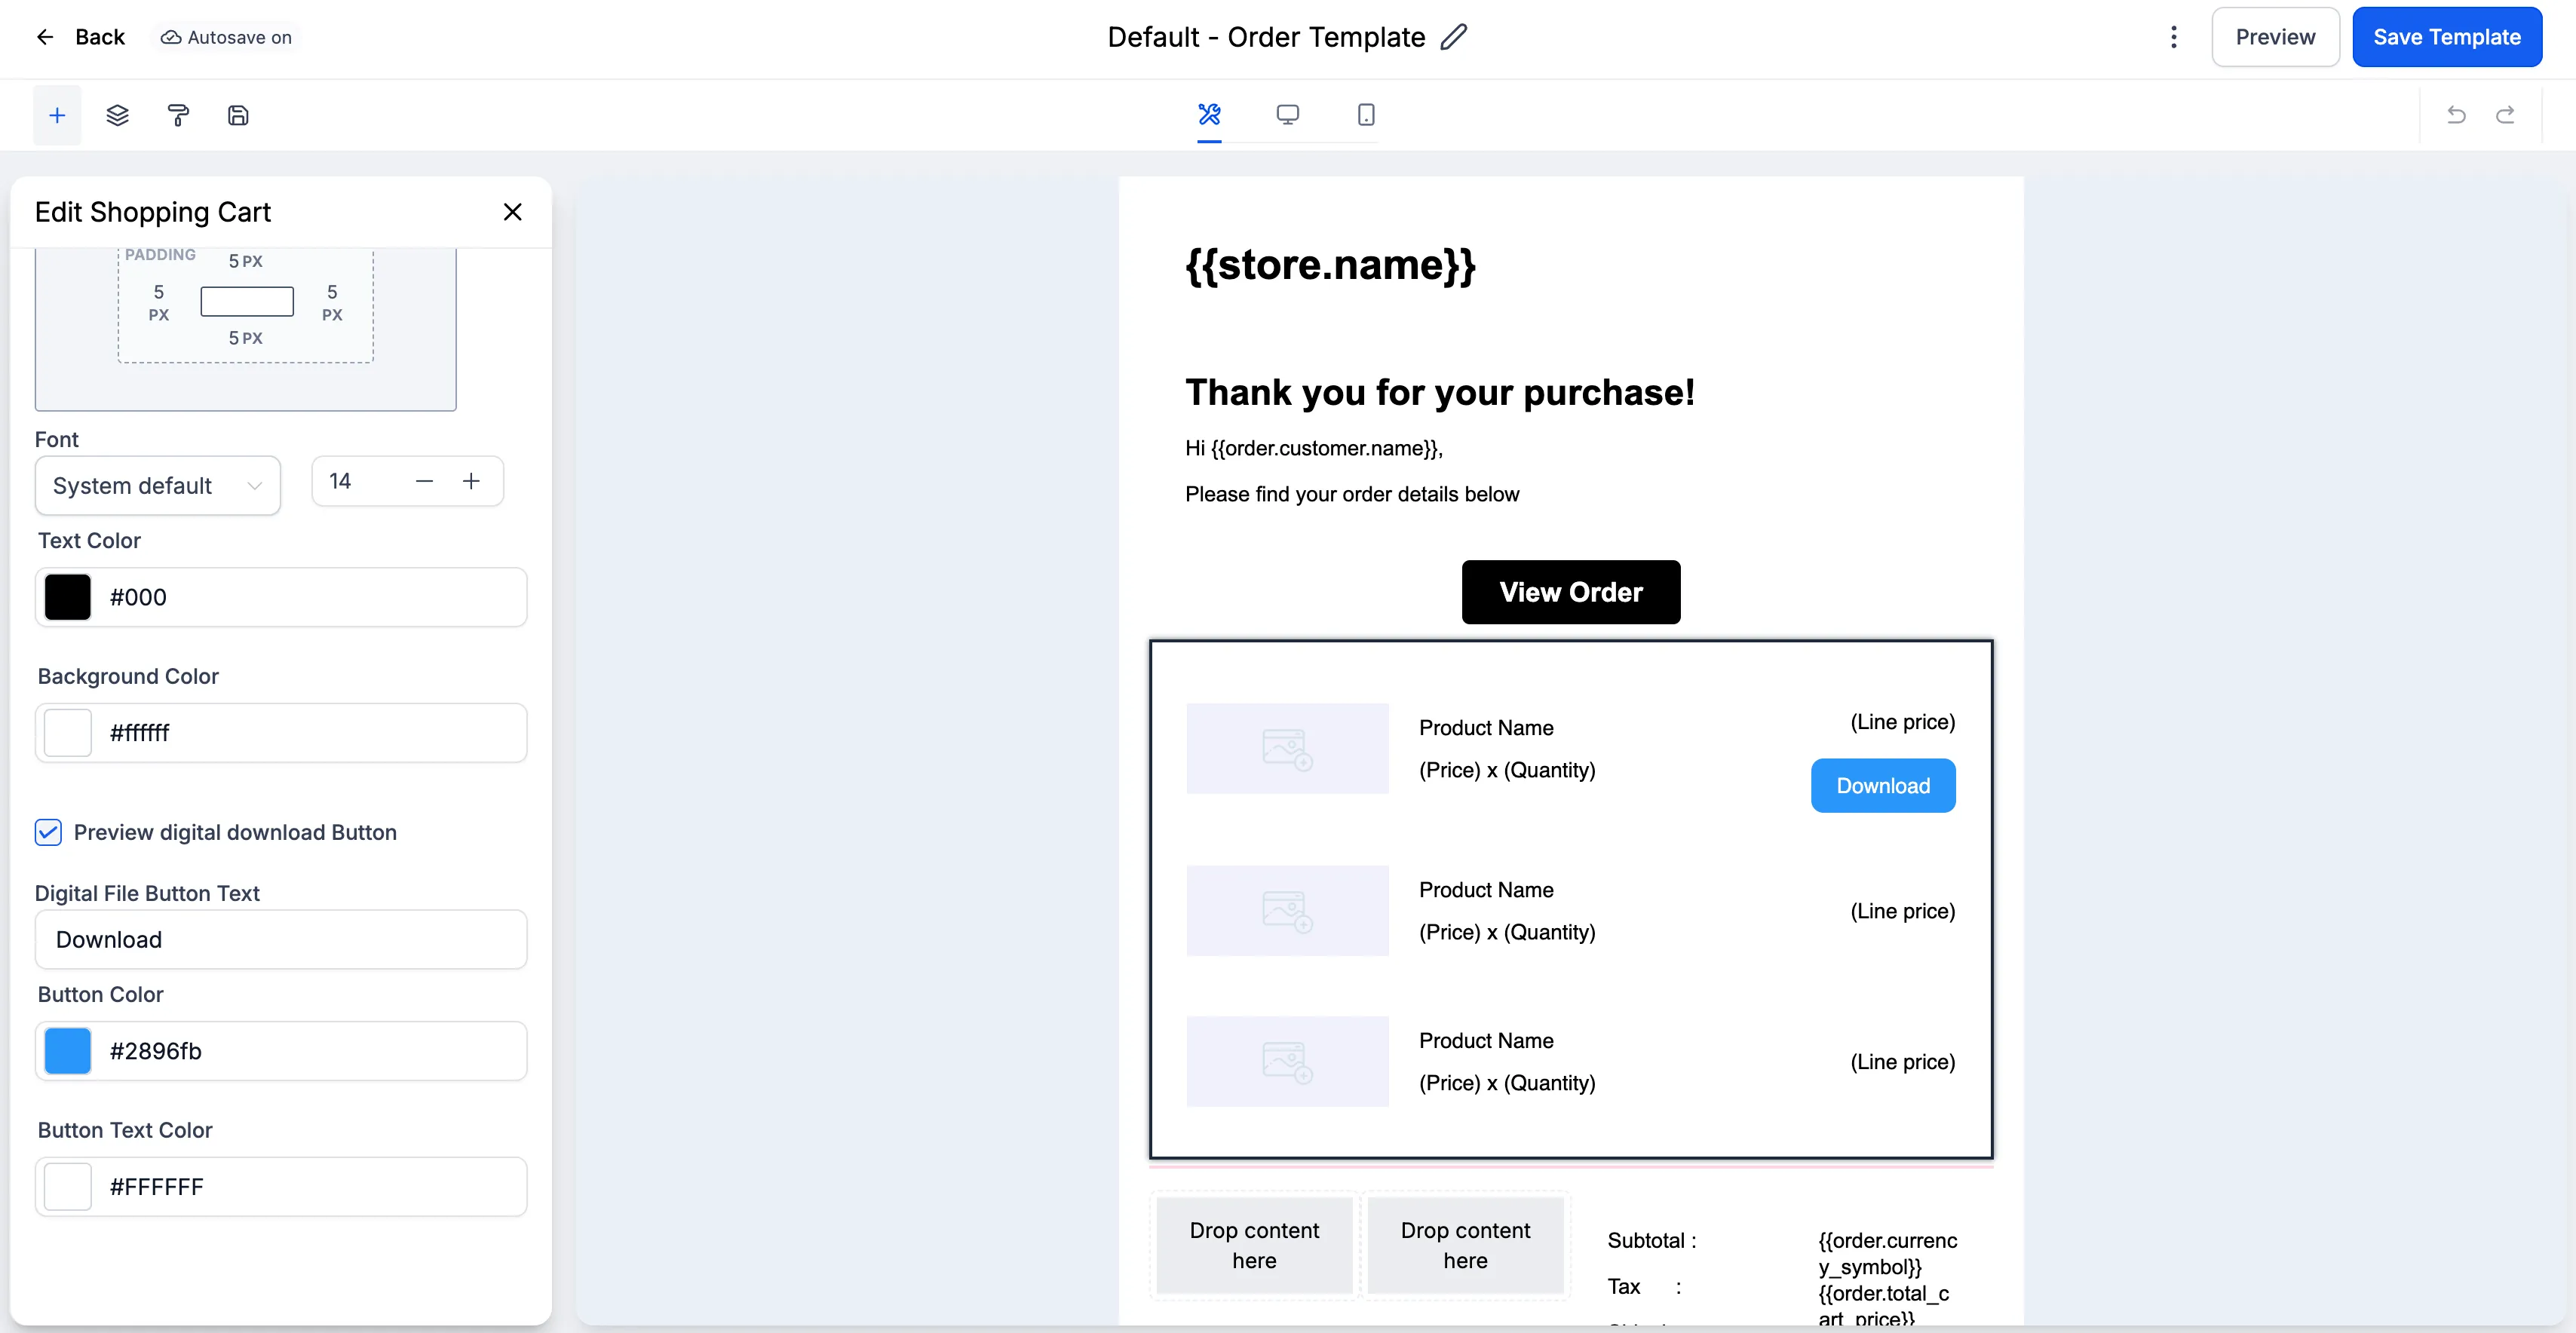Increase font size with plus stepper

point(472,481)
